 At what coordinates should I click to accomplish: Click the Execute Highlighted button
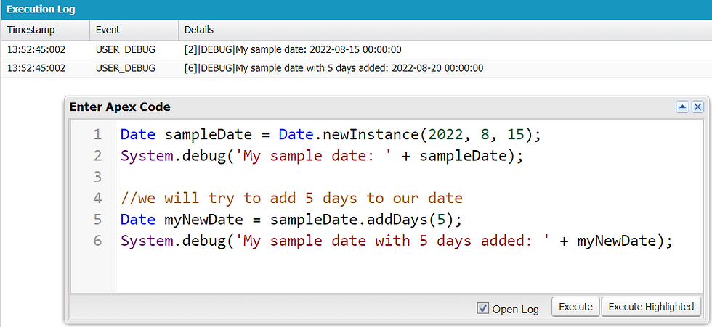[651, 307]
